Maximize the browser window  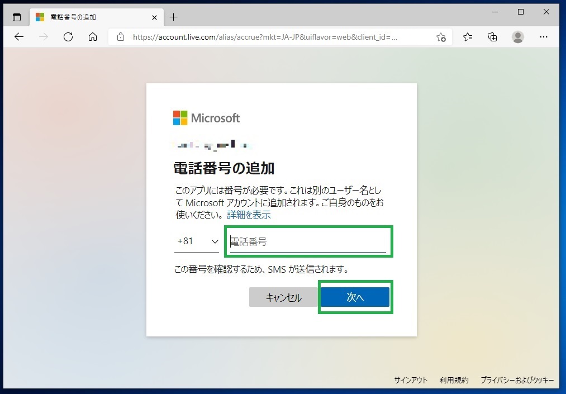pos(521,12)
